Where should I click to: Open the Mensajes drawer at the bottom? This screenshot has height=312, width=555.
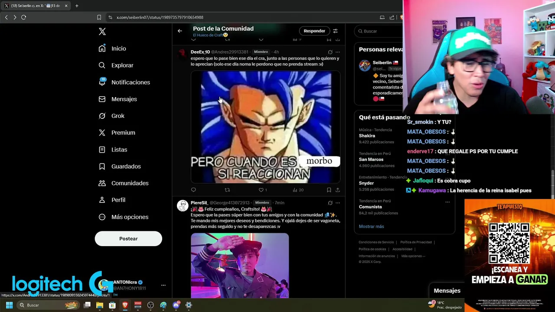447,291
